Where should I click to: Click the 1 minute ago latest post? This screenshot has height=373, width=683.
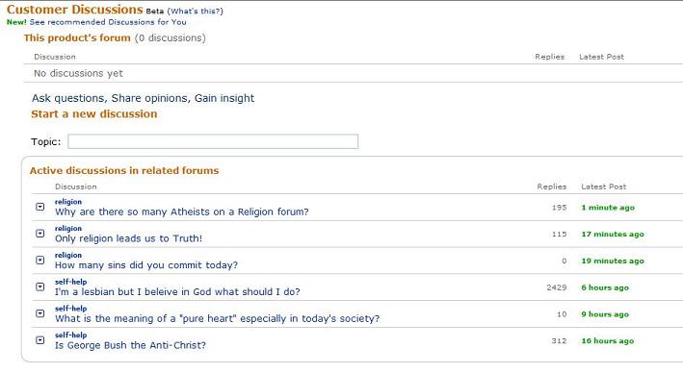click(x=608, y=208)
